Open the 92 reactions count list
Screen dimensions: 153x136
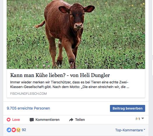click(x=24, y=130)
